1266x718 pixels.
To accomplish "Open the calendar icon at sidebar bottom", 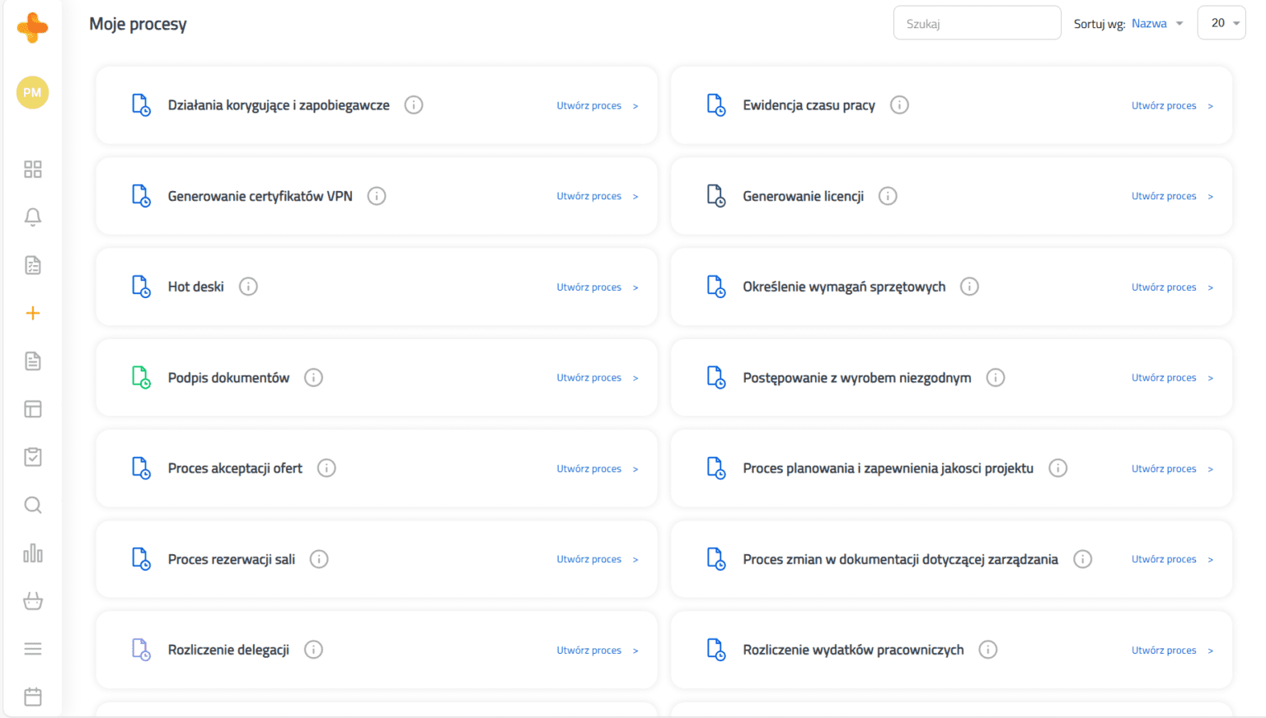I will tap(32, 696).
